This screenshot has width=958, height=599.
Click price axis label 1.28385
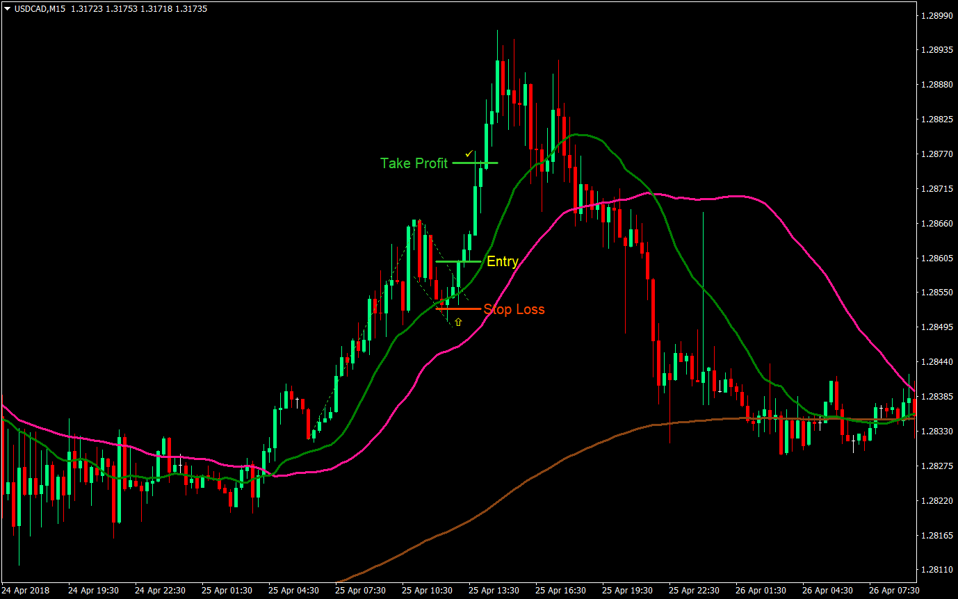tap(936, 397)
